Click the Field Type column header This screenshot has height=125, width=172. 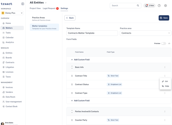click(111, 52)
